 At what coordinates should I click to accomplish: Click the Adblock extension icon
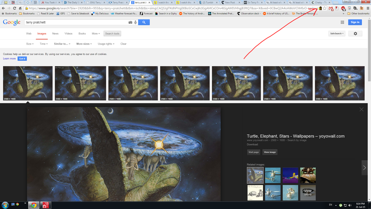tap(343, 8)
